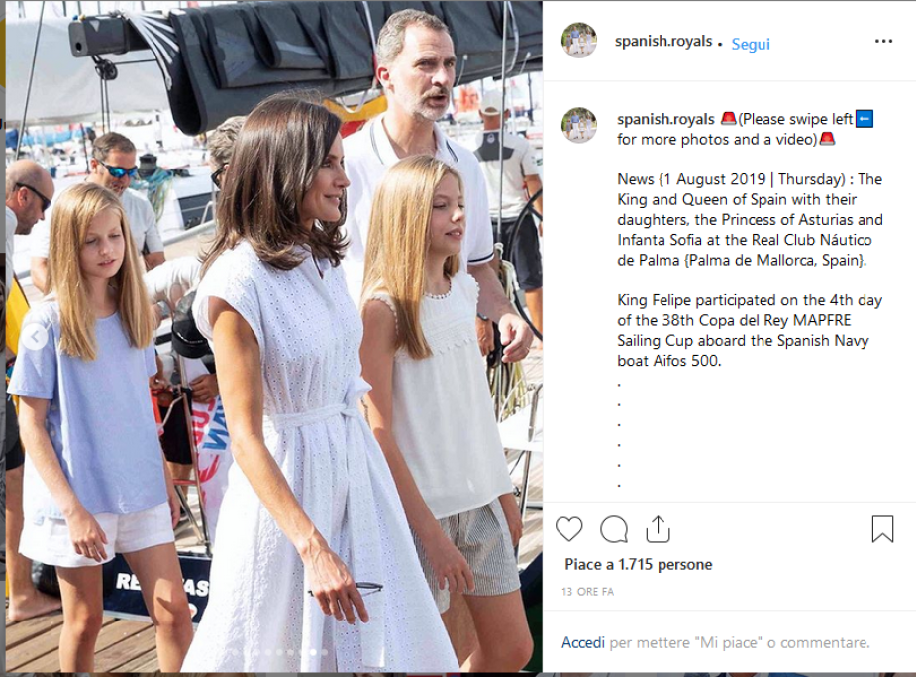Click the caption text about Copa del Rey

(750, 330)
